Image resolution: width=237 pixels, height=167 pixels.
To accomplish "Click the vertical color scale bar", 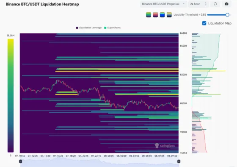I will 11,95.
